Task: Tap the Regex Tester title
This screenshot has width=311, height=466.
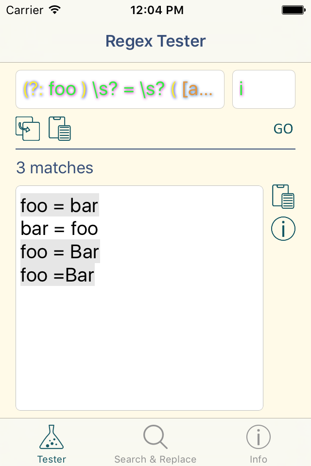Action: [155, 41]
